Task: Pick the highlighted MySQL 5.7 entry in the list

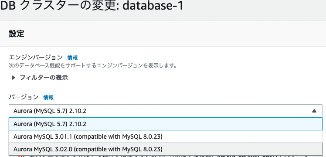Action: 166,124
